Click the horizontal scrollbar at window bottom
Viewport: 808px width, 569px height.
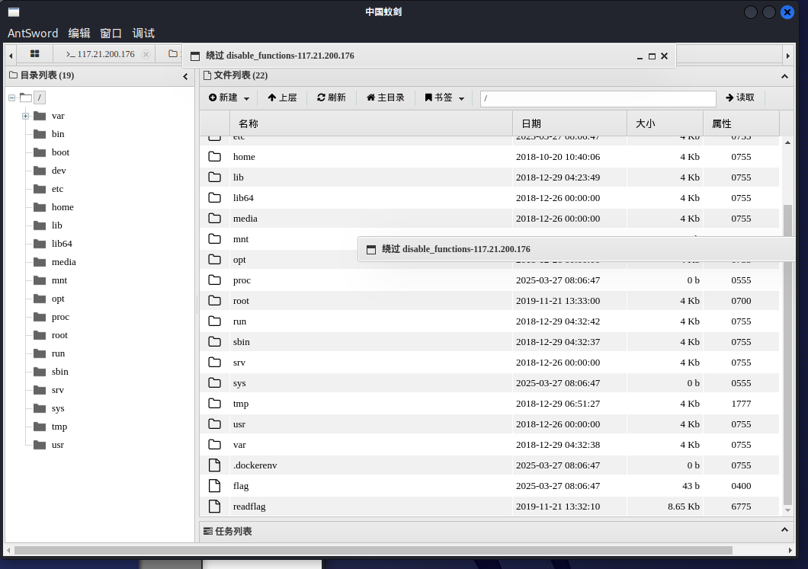373,551
